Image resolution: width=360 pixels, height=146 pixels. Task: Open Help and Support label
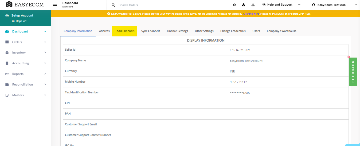(x=280, y=5)
